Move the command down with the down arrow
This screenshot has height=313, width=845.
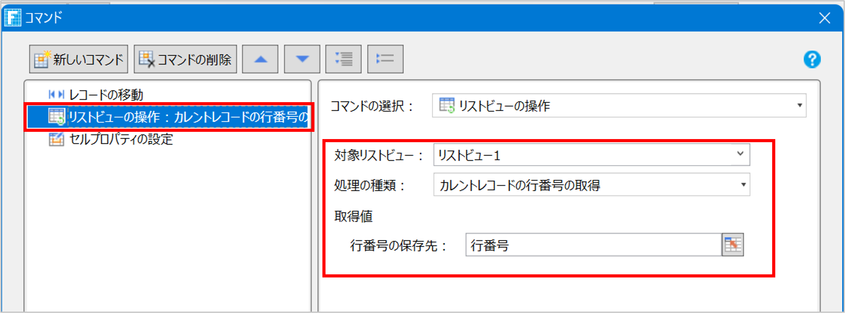coord(302,59)
